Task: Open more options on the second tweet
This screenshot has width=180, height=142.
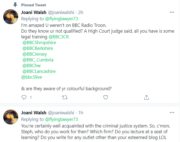Action: (x=172, y=113)
